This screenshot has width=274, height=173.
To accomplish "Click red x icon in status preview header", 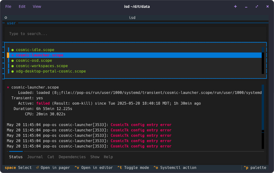I will [x=8, y=87].
